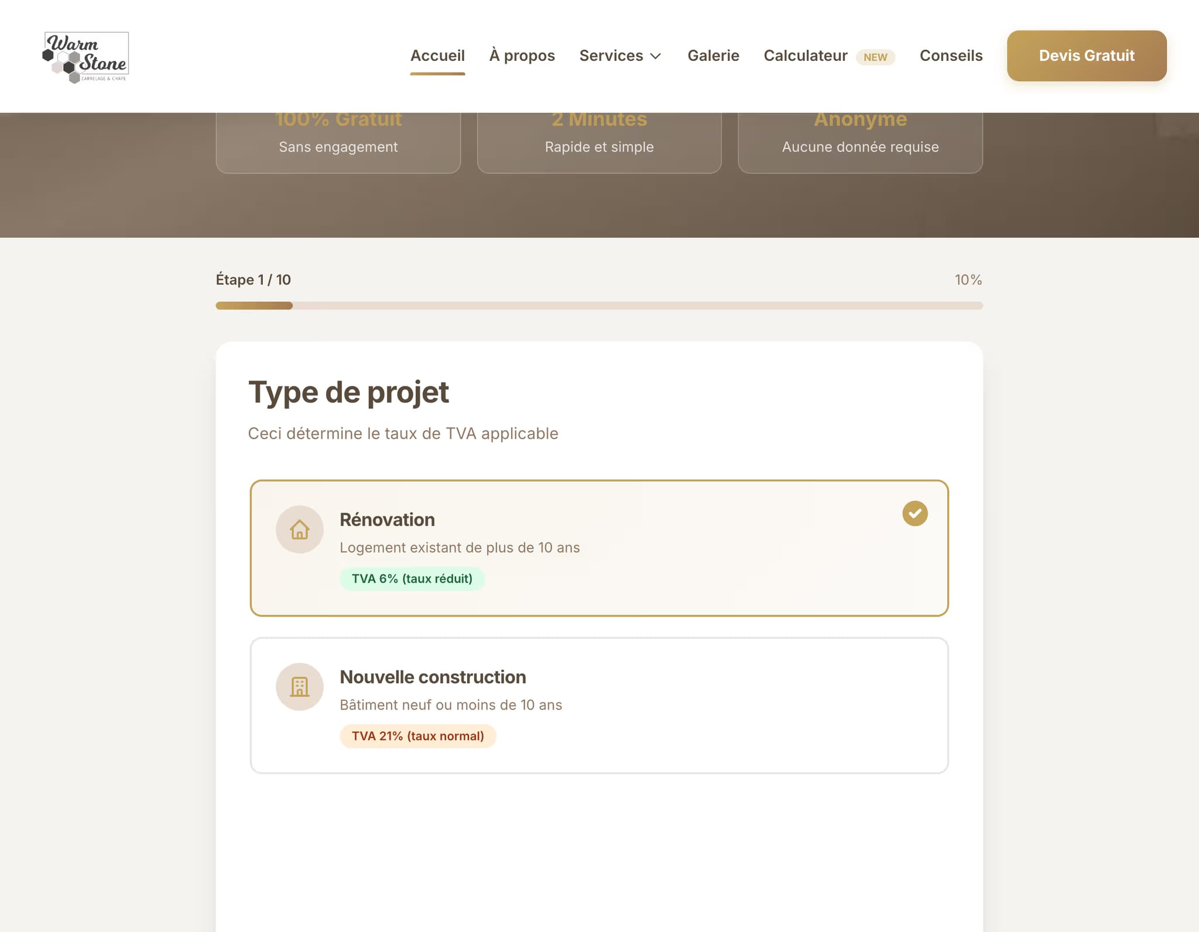Screen dimensions: 1199x932
Task: Click the step progress bar
Action: 599,306
